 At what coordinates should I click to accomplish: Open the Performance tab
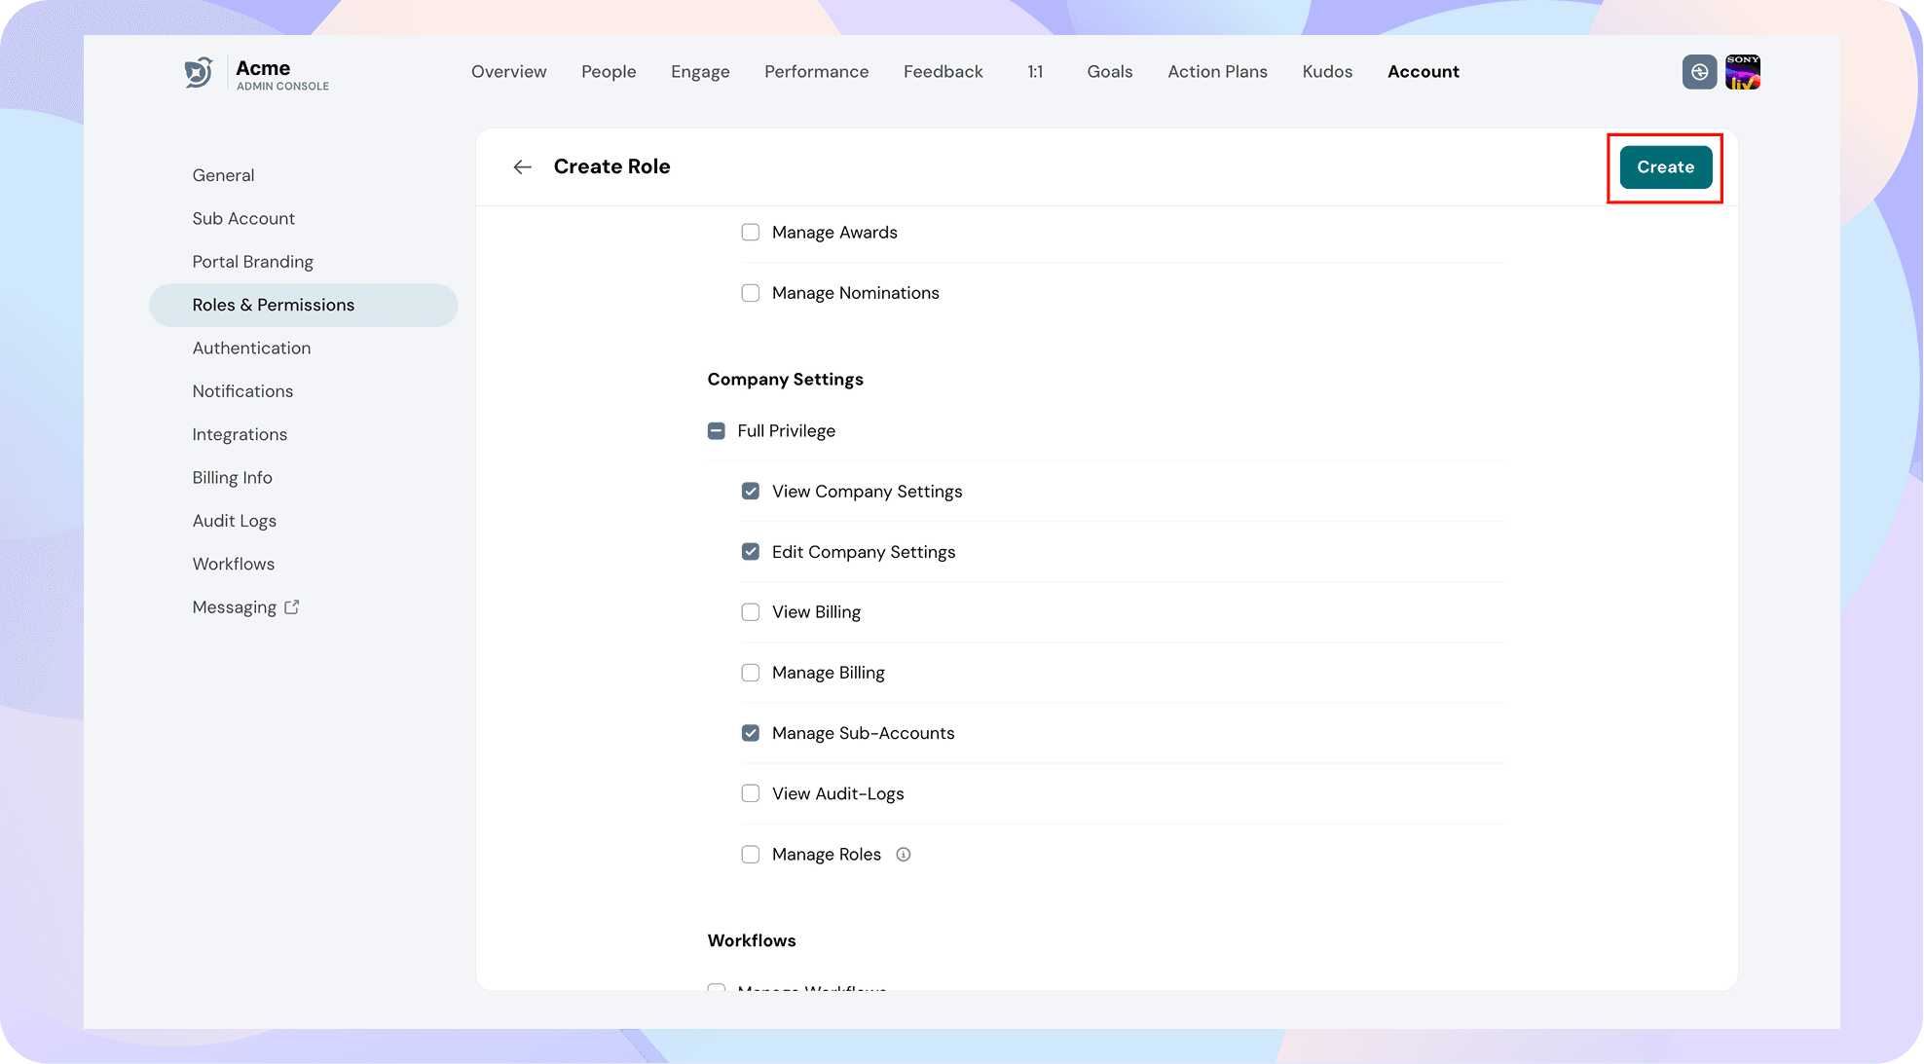[x=817, y=72]
